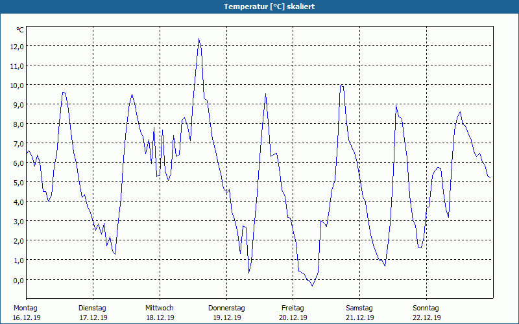Click the 6,0 axis label
519x324 pixels.
18,163
